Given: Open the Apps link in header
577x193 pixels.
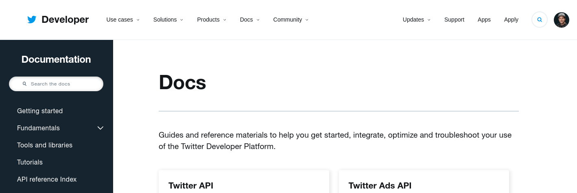Looking at the screenshot, I should (484, 20).
